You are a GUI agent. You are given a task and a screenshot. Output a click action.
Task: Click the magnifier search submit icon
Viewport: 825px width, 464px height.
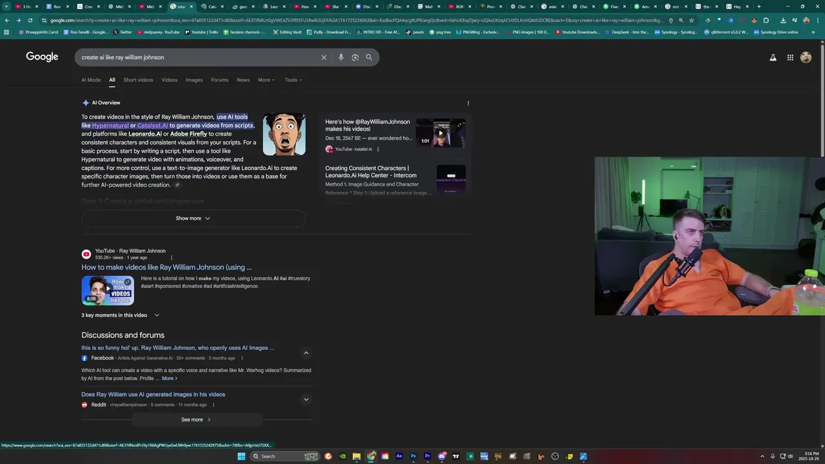pyautogui.click(x=369, y=57)
